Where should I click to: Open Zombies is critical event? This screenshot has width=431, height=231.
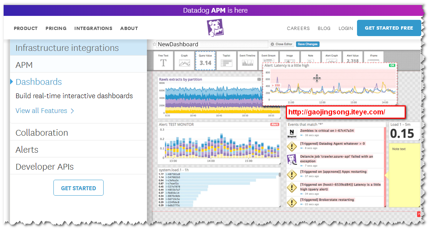(327, 131)
